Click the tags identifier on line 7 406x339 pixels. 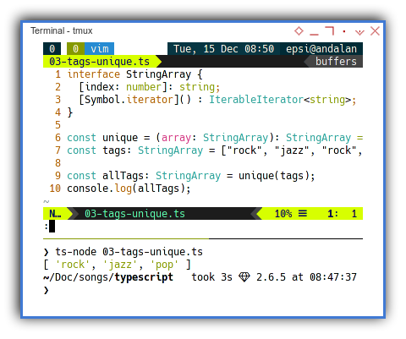[114, 150]
